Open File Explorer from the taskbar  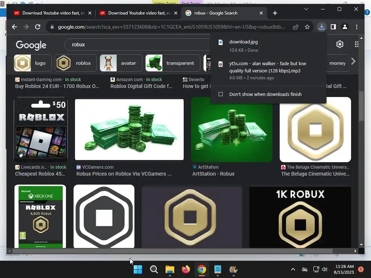pos(170,269)
